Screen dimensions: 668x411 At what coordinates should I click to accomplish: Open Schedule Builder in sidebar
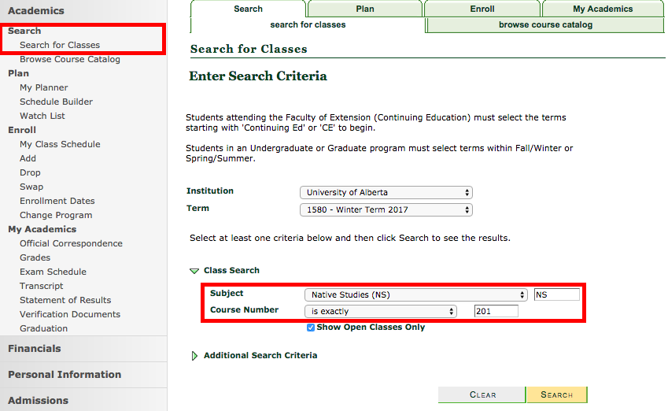pyautogui.click(x=56, y=102)
